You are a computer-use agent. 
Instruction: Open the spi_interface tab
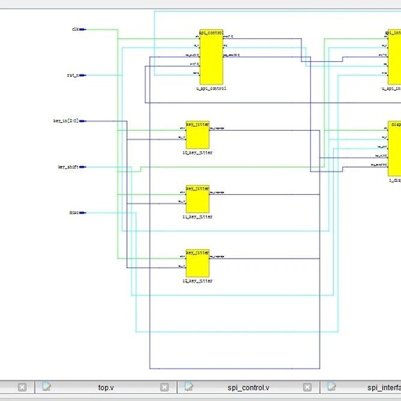point(361,388)
